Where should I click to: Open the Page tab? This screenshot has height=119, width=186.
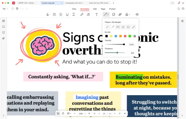coord(103,9)
